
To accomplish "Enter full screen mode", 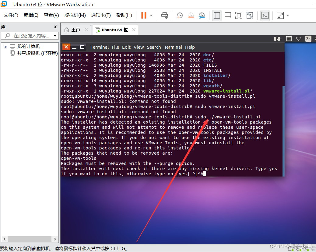I will tap(239, 15).
